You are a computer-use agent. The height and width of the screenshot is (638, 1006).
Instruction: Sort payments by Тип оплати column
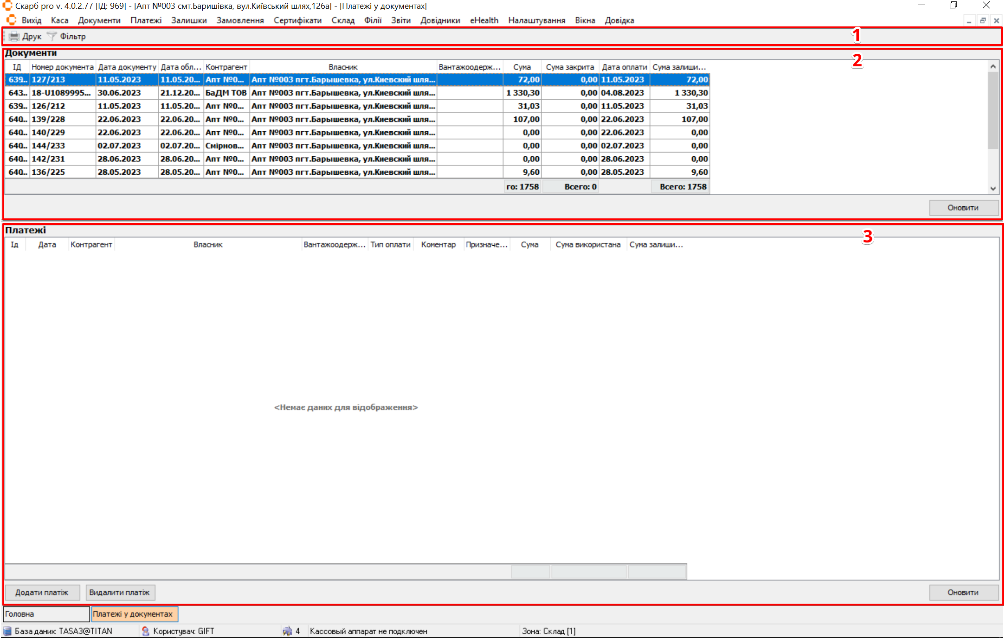(x=390, y=244)
